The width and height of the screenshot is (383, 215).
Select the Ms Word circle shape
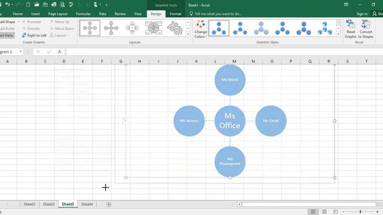pos(230,80)
